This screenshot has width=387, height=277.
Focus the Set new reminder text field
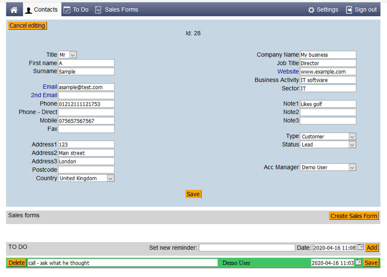pyautogui.click(x=247, y=248)
